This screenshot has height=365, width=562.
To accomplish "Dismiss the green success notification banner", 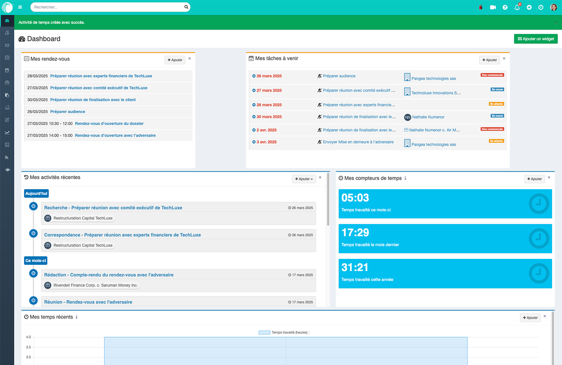I will 556,23.
